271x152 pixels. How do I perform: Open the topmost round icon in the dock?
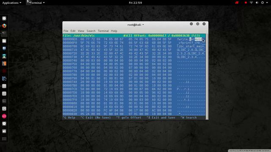[x=4, y=19]
